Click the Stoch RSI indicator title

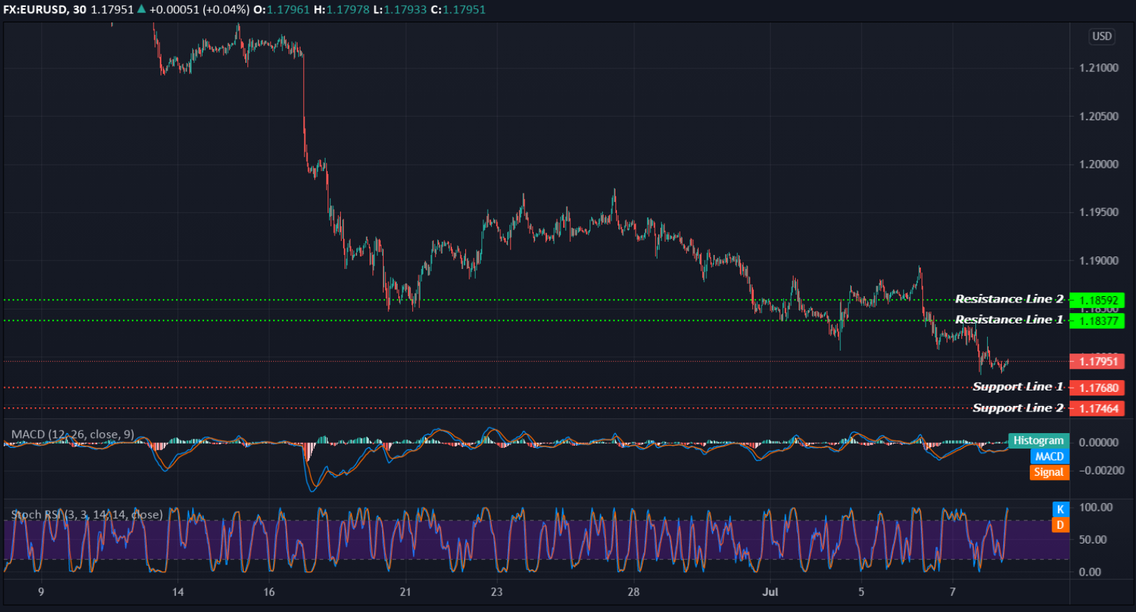coord(87,515)
